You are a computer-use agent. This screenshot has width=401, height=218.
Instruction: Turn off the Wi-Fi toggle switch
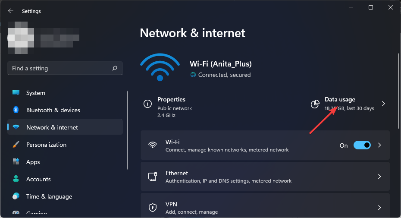point(362,145)
